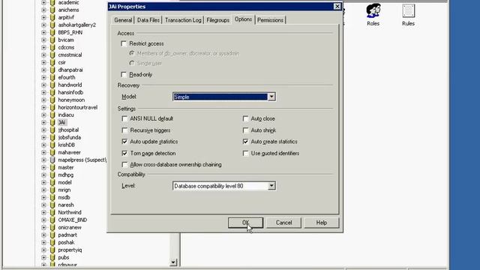Uncheck Auto update statistics
Image resolution: width=480 pixels, height=270 pixels.
tap(124, 142)
